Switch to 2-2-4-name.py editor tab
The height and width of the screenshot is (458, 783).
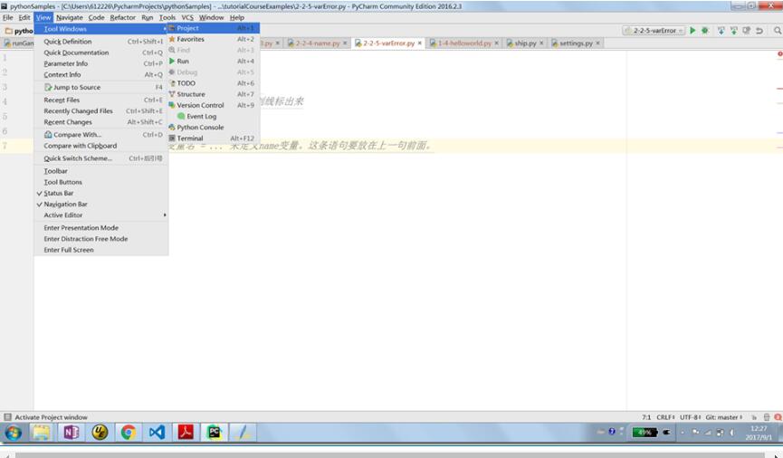pos(318,43)
